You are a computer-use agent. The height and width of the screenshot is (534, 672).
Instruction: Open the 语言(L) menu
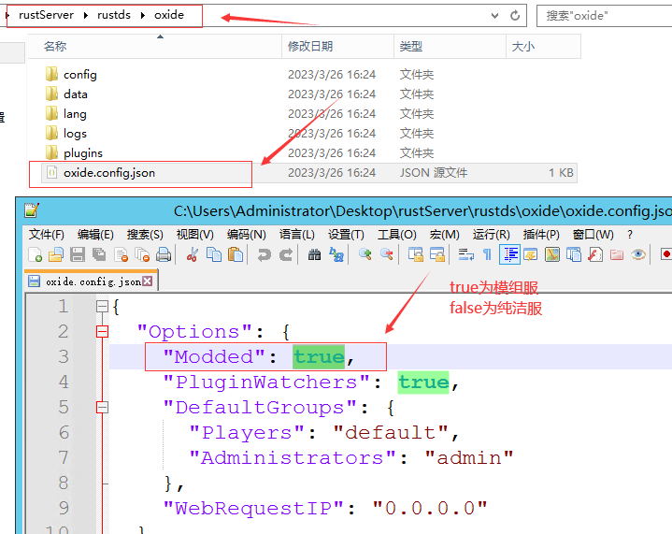click(297, 235)
